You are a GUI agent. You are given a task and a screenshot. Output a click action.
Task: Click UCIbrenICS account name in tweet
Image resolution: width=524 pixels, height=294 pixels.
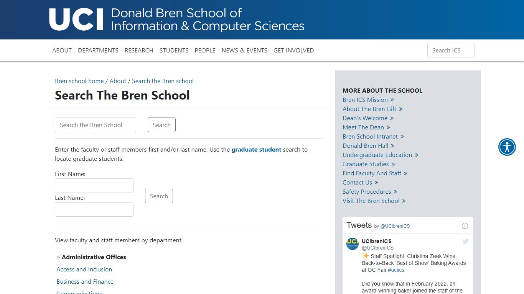(x=377, y=241)
